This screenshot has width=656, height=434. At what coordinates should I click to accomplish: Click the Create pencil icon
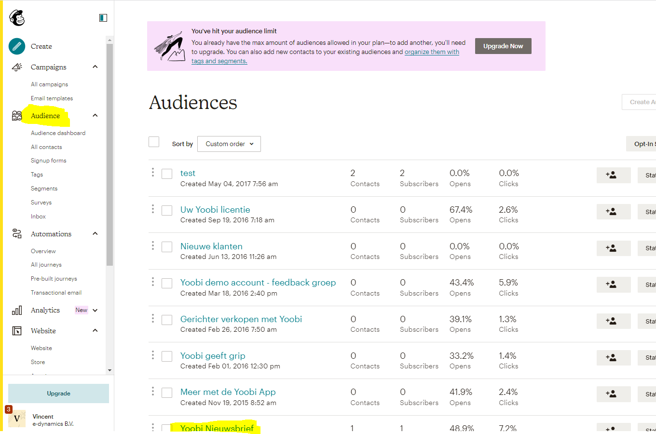[x=17, y=46]
